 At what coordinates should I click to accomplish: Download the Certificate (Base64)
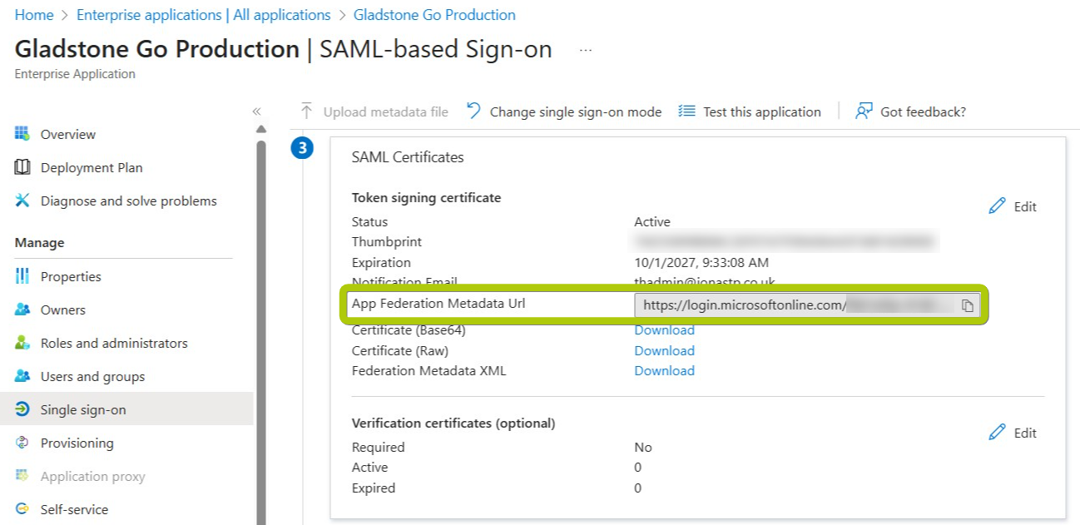click(x=664, y=329)
